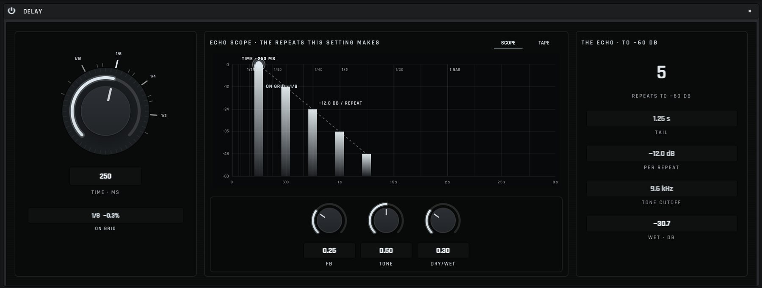Screen dimensions: 762x288
Task: Click the 1/2 tick label on time knob
Action: coord(164,116)
